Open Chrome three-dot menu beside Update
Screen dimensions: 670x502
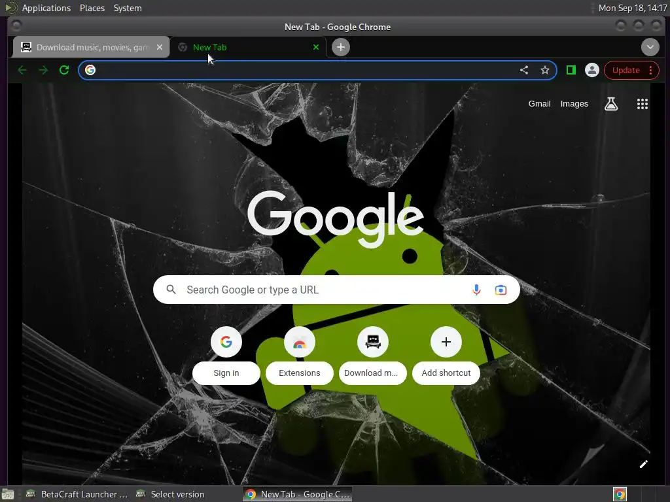point(651,70)
